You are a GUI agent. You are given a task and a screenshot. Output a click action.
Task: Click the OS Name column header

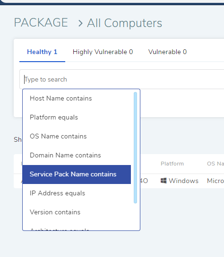(x=215, y=164)
